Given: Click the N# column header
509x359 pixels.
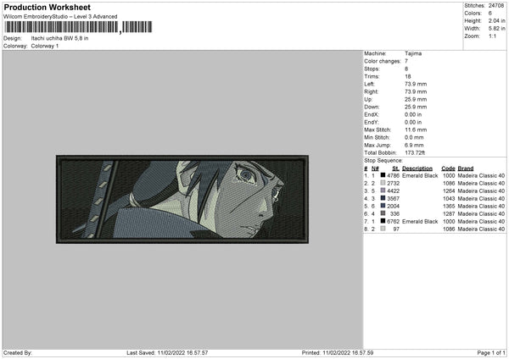Looking at the screenshot, I should coord(375,168).
